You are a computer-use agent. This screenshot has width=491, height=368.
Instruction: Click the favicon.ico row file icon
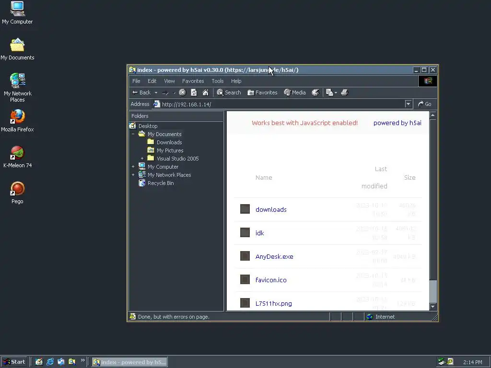click(245, 279)
